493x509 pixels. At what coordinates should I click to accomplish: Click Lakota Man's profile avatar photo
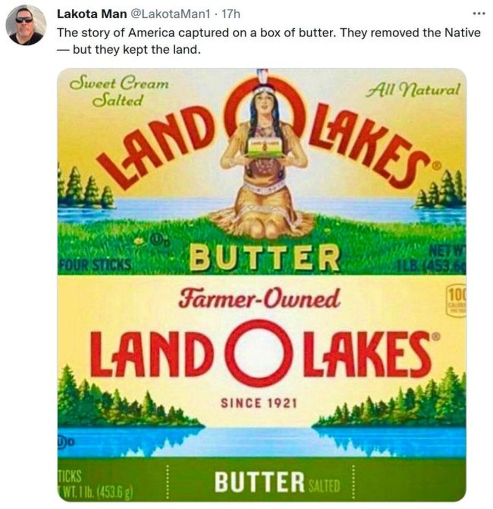pos(26,25)
